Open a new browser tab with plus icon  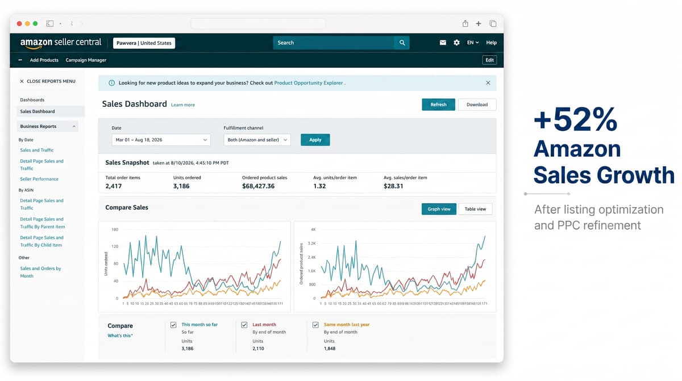point(479,23)
